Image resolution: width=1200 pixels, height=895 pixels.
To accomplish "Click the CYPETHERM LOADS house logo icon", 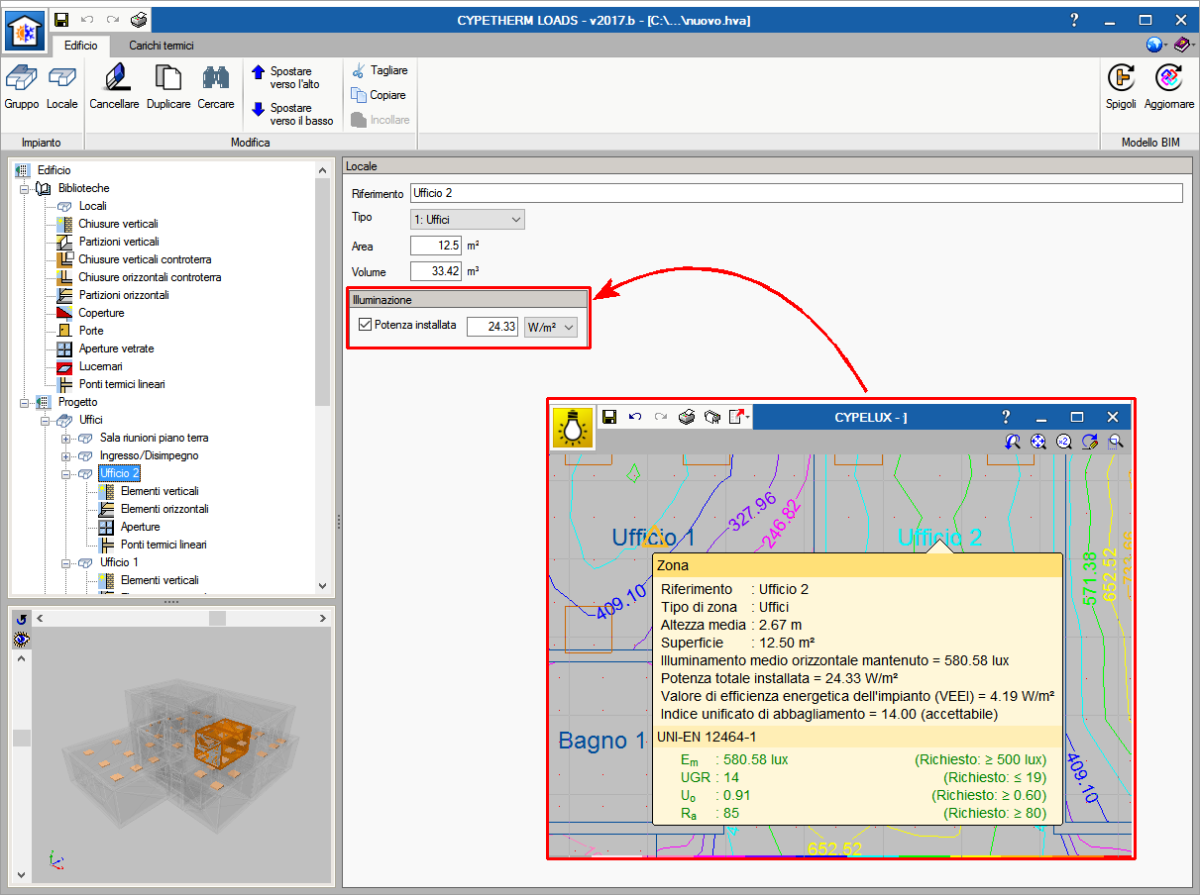I will click(x=25, y=32).
